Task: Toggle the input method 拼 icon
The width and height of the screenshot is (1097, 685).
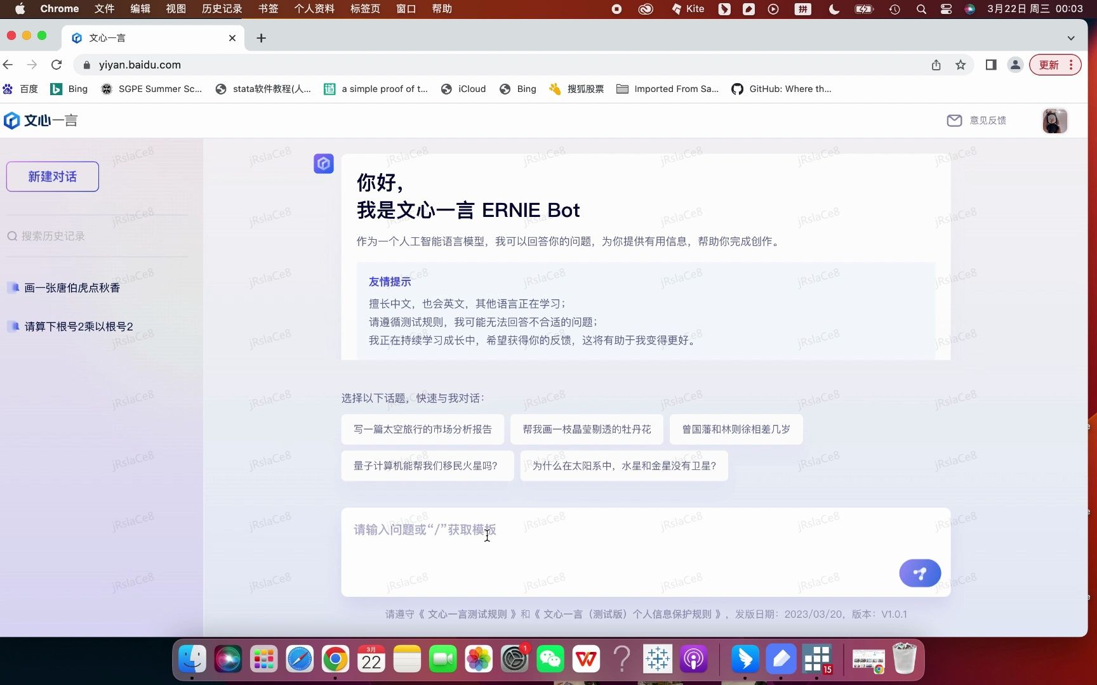Action: point(803,9)
